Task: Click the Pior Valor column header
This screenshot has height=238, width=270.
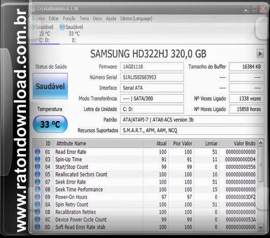Action: click(x=181, y=143)
